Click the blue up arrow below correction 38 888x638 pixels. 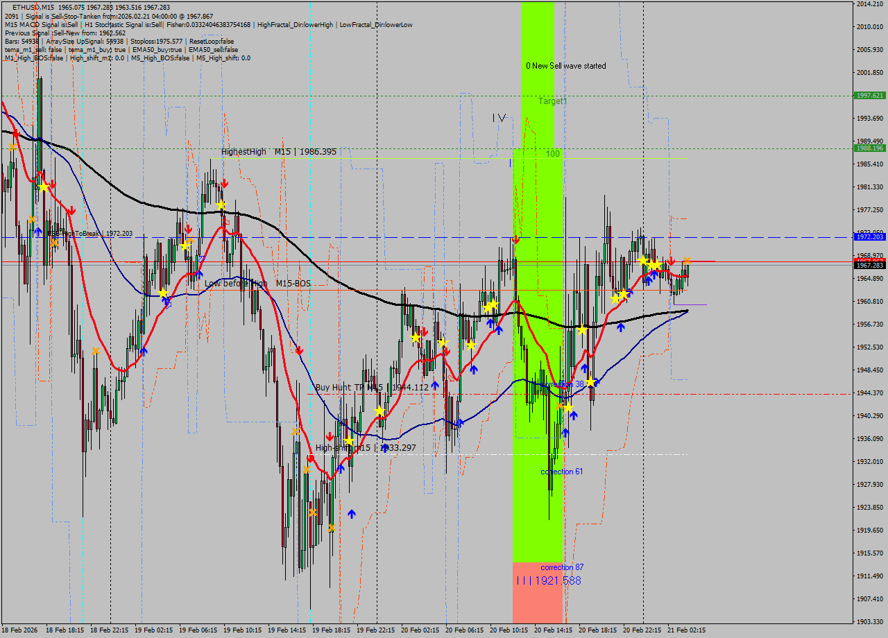pos(573,415)
